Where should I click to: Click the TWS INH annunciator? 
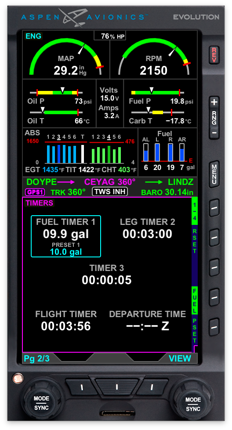pyautogui.click(x=110, y=192)
